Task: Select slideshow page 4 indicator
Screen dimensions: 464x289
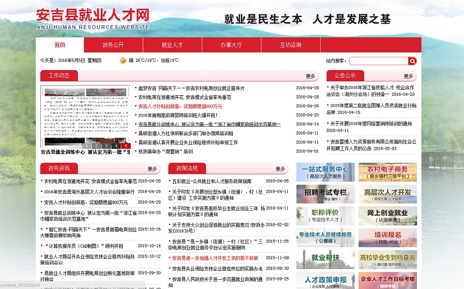Action: point(116,145)
